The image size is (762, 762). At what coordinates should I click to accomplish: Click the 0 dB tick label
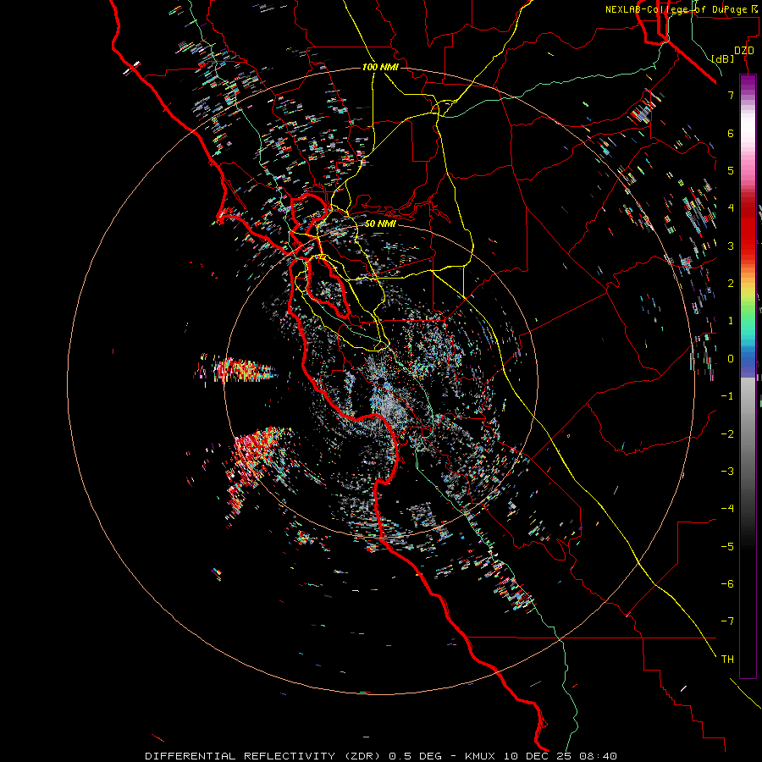coord(731,359)
